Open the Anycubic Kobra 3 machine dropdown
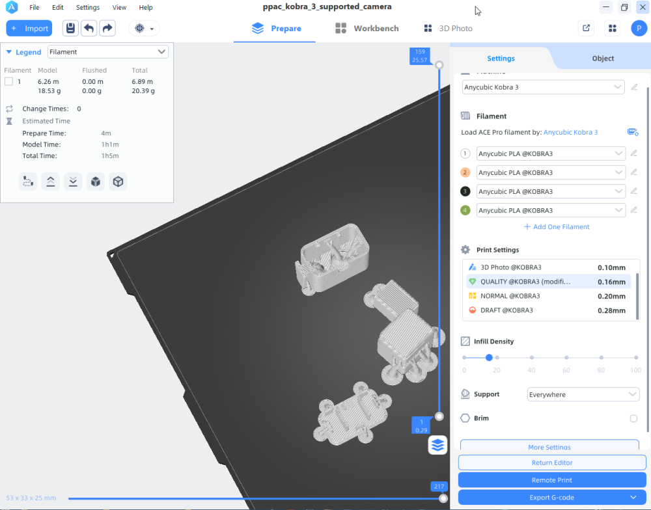 pos(544,87)
